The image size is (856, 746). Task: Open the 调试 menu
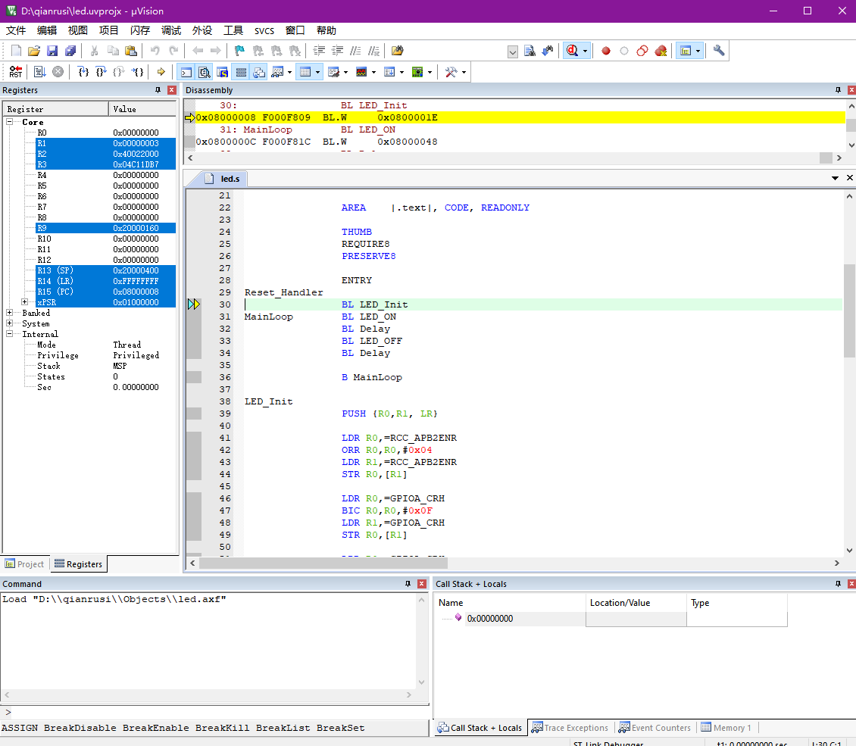(171, 30)
